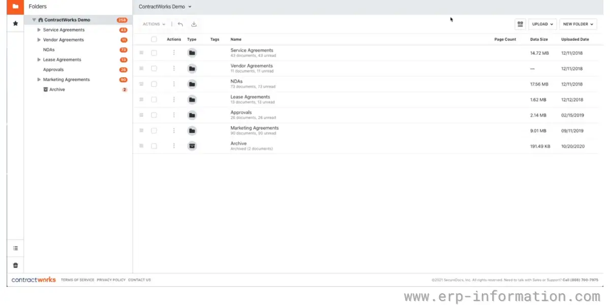Sort by Tags column header
This screenshot has width=610, height=305.
[x=215, y=39]
